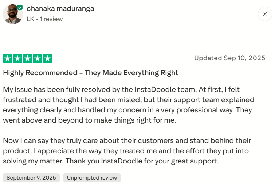The image size is (275, 185).
Task: Click the Unprompted review tag
Action: tap(92, 178)
